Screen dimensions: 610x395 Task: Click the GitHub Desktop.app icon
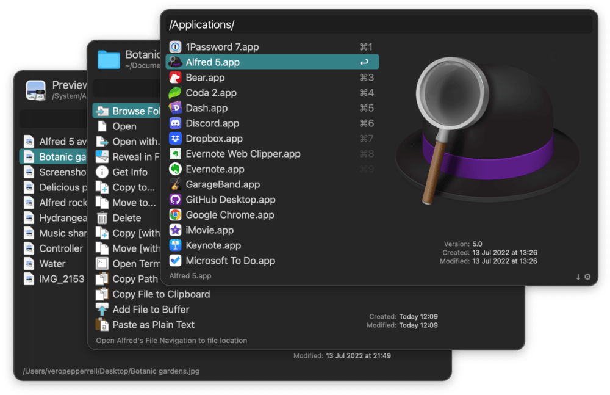point(176,200)
